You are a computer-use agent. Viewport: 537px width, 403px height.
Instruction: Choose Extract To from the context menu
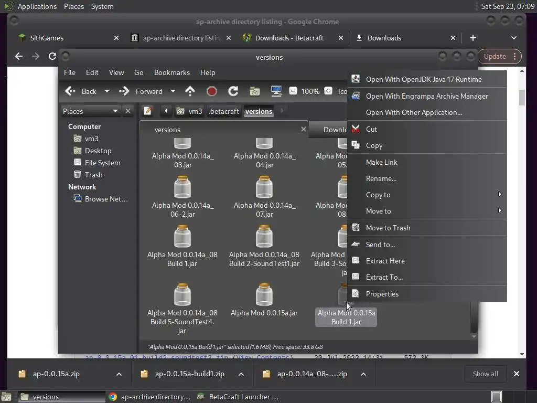(x=427, y=277)
